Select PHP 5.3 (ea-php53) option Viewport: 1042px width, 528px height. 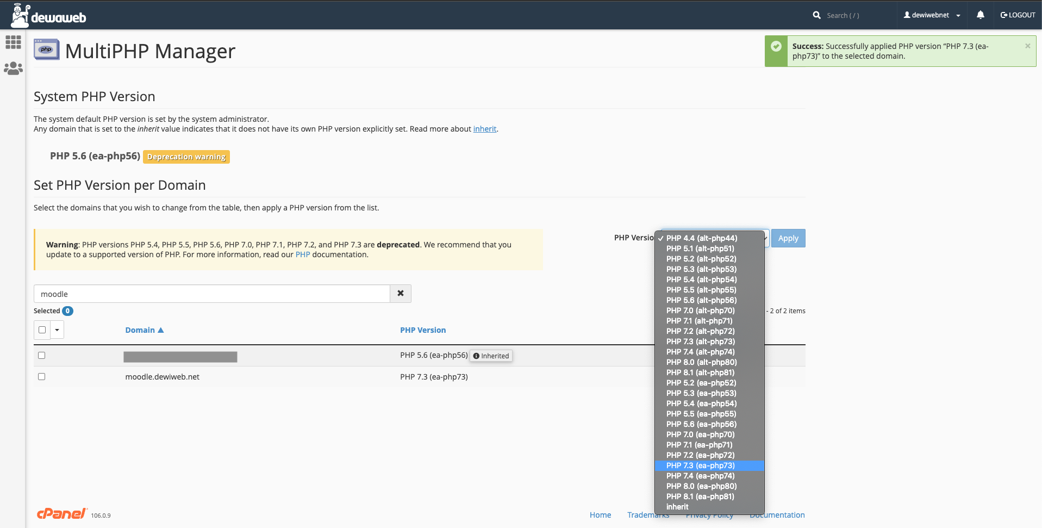point(709,393)
